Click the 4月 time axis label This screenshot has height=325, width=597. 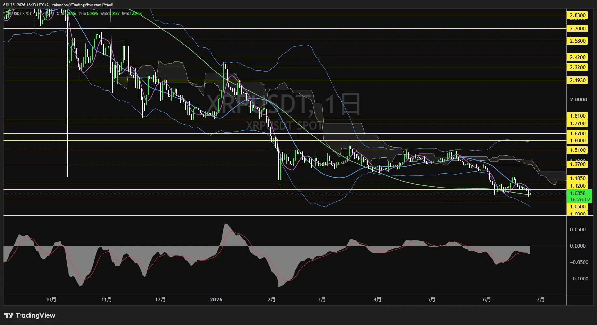point(377,300)
